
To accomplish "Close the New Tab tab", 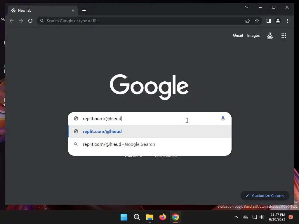I will click(73, 10).
